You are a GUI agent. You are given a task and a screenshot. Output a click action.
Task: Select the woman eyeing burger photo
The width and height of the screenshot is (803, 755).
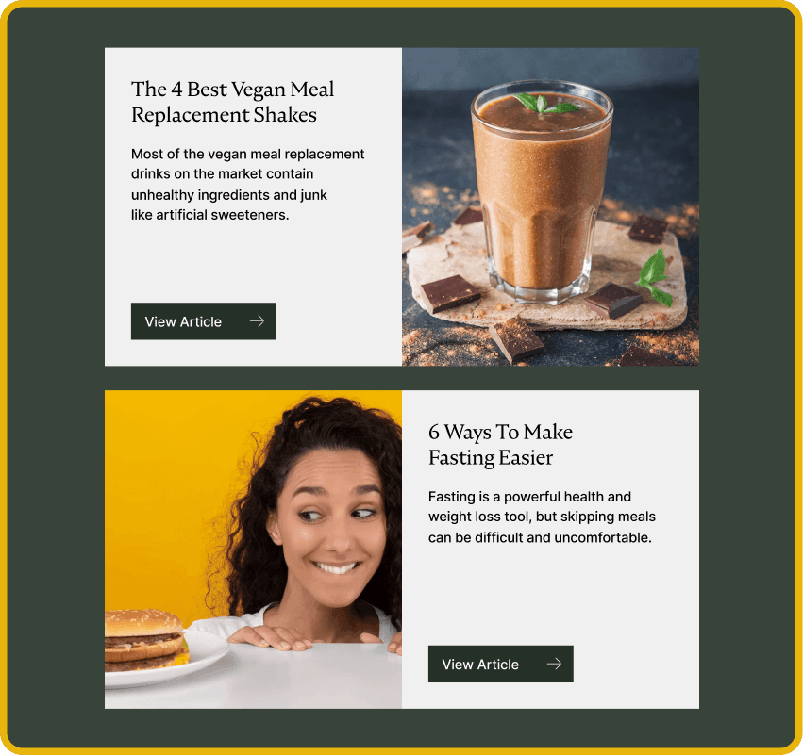click(x=254, y=550)
